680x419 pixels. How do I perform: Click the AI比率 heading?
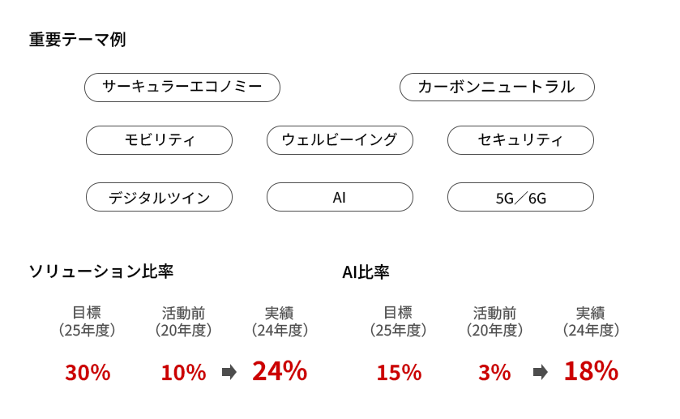coord(366,272)
